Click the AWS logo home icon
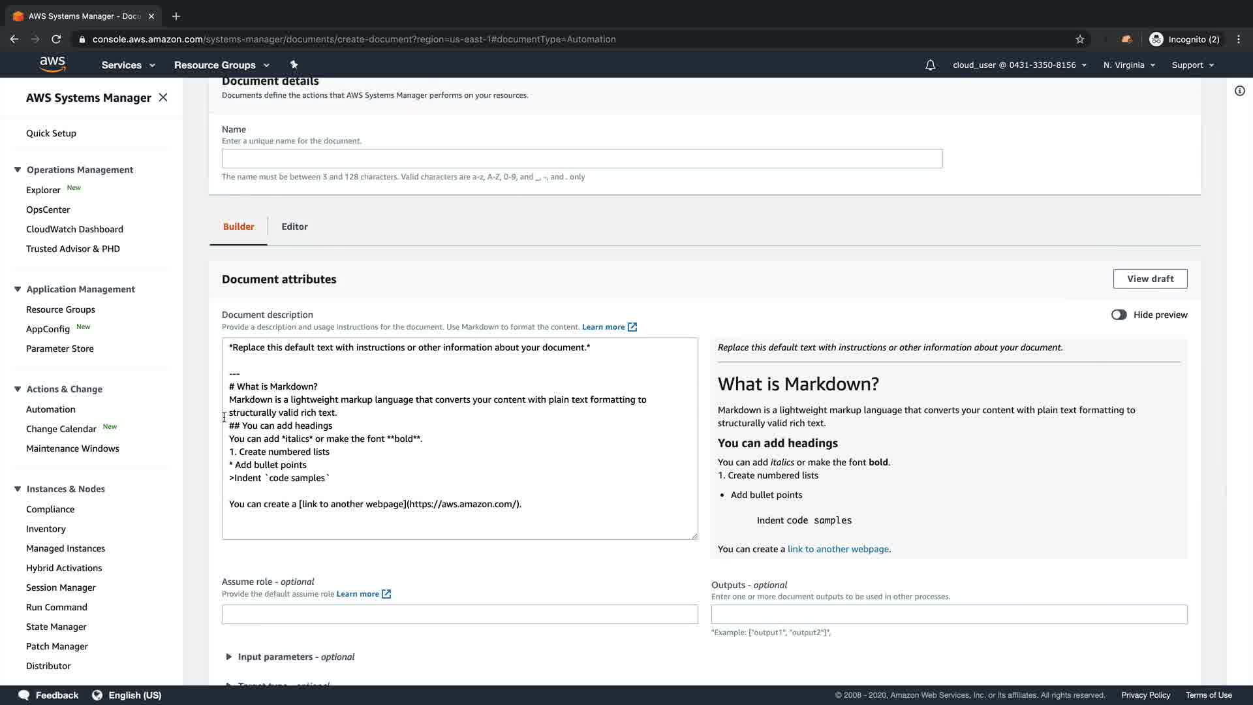 pyautogui.click(x=52, y=64)
